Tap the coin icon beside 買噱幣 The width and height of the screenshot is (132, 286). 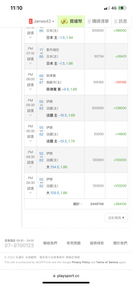64,21
